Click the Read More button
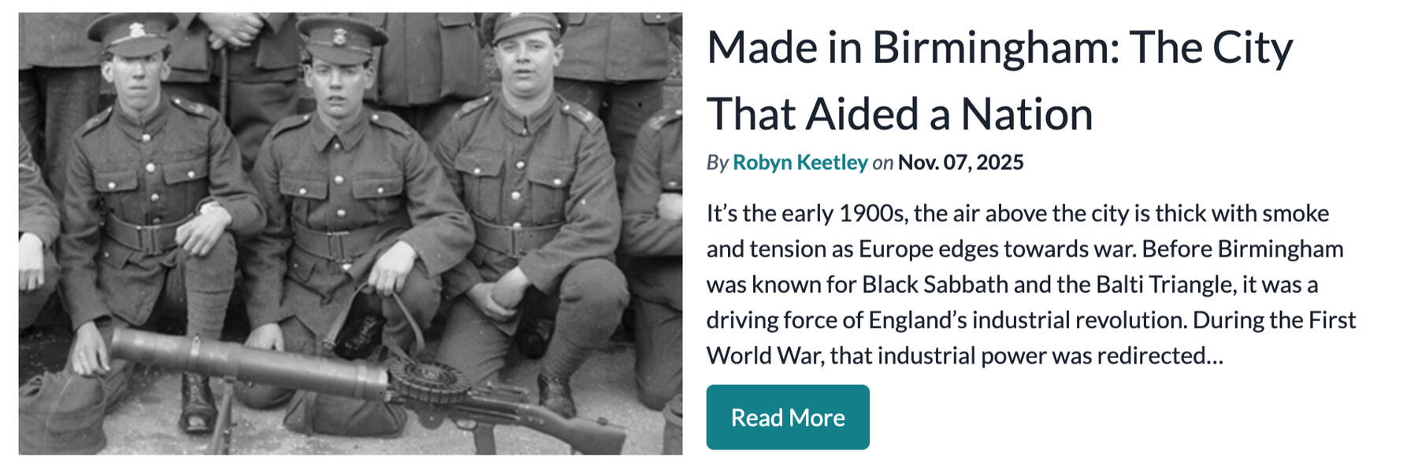Viewport: 1418px width, 473px height. 787,417
